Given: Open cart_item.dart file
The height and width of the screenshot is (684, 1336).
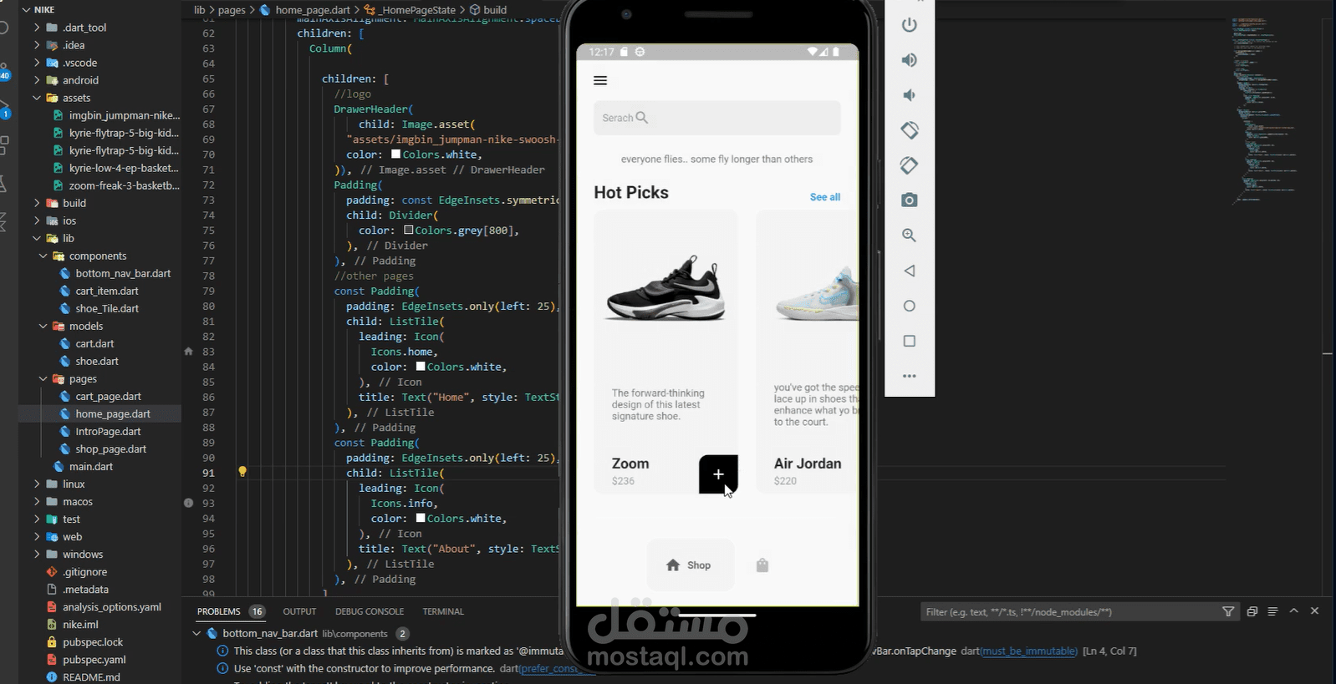Looking at the screenshot, I should (x=107, y=291).
